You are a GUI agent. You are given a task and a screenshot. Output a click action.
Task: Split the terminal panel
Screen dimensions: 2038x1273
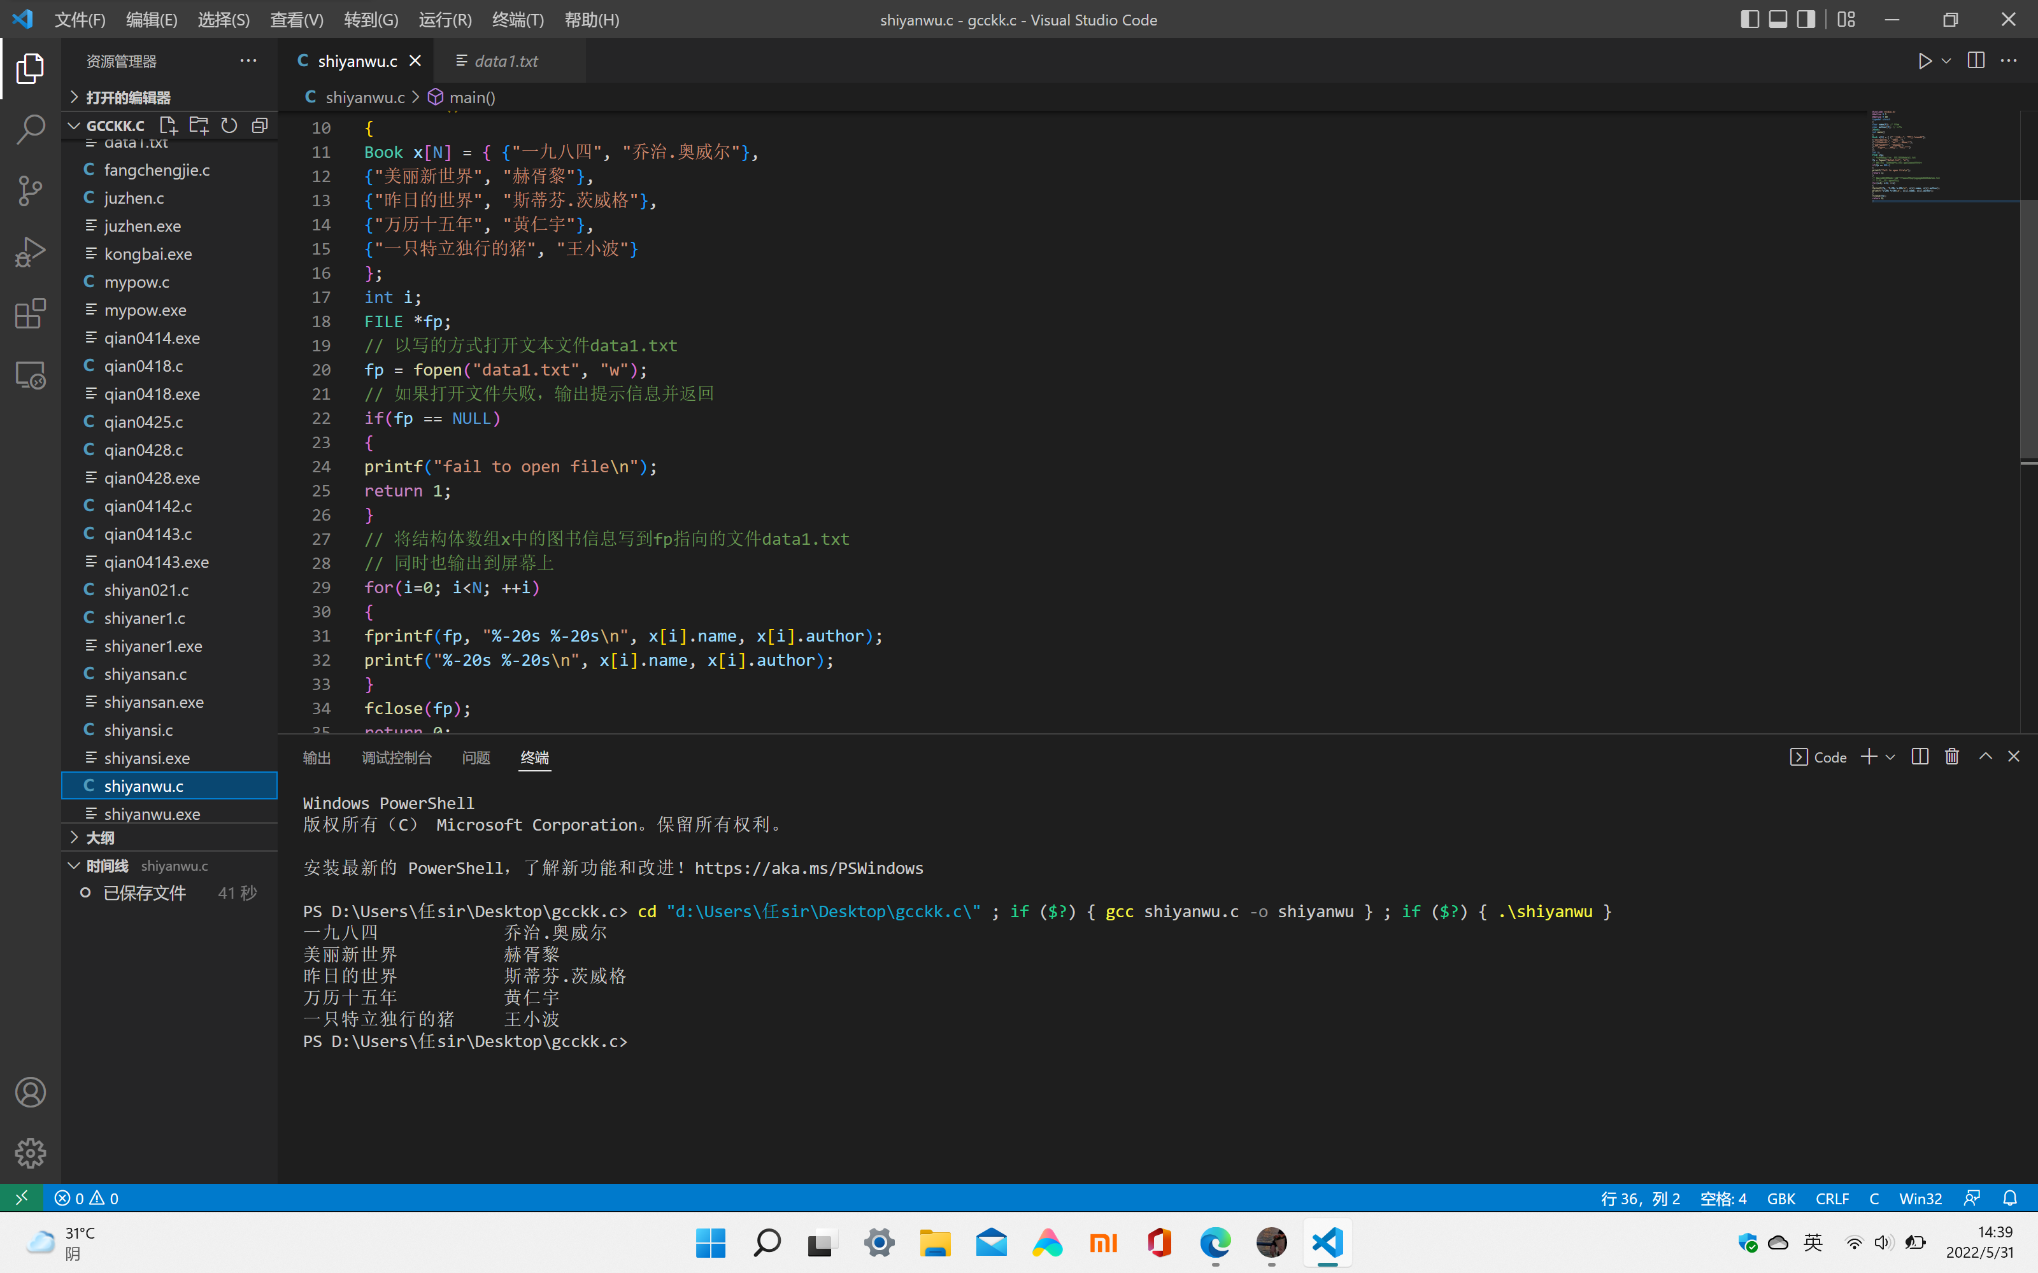point(1920,757)
